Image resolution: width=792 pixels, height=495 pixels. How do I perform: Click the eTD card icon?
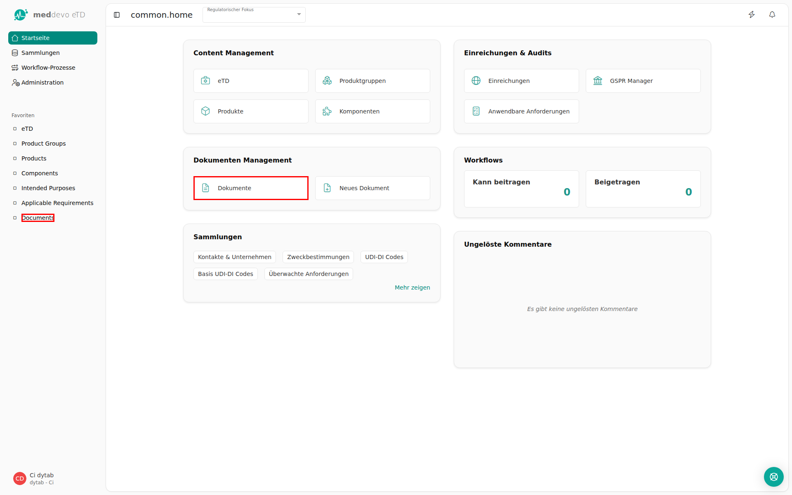(x=205, y=81)
